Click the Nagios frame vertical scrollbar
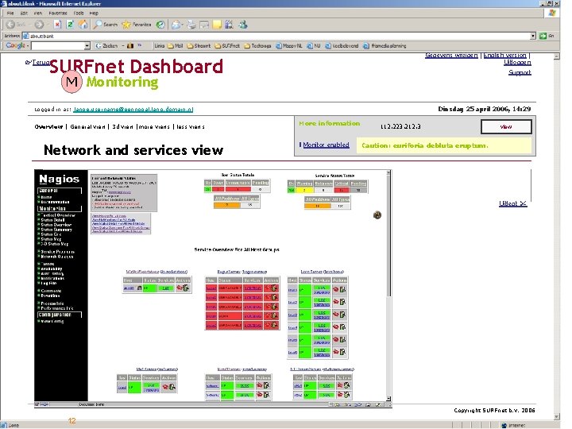 (x=388, y=286)
